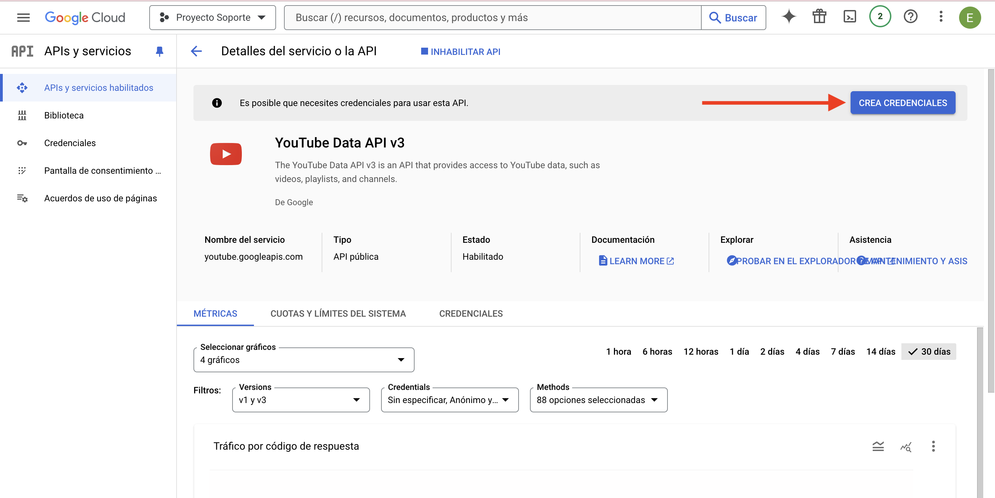Open the Versions filter dropdown
Image resolution: width=995 pixels, height=498 pixels.
click(x=301, y=400)
